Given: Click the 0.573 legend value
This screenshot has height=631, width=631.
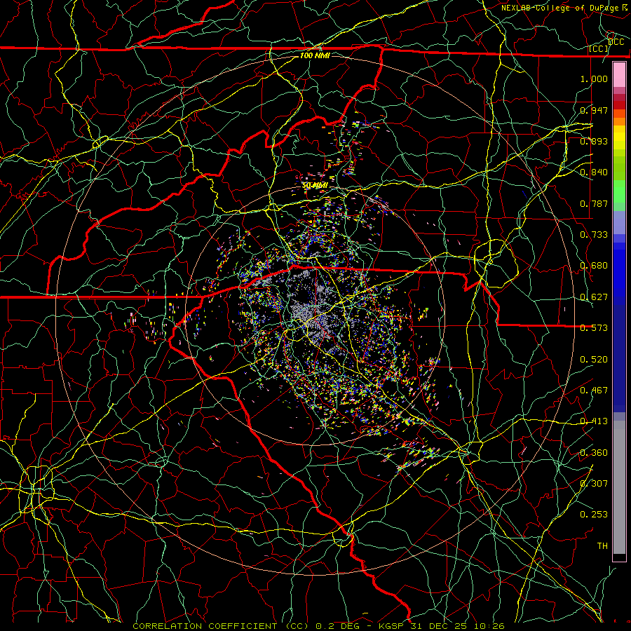Looking at the screenshot, I should pos(594,327).
